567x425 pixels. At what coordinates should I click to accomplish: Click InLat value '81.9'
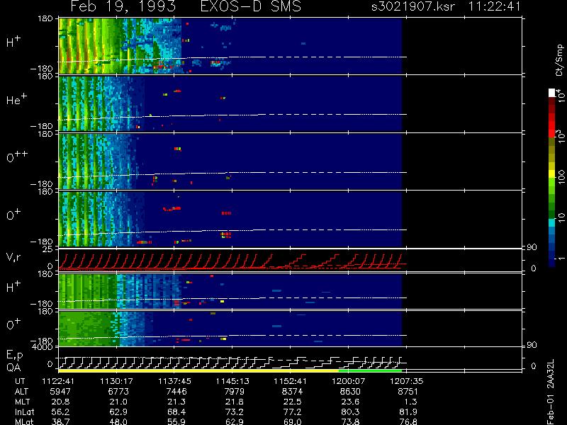coord(409,412)
